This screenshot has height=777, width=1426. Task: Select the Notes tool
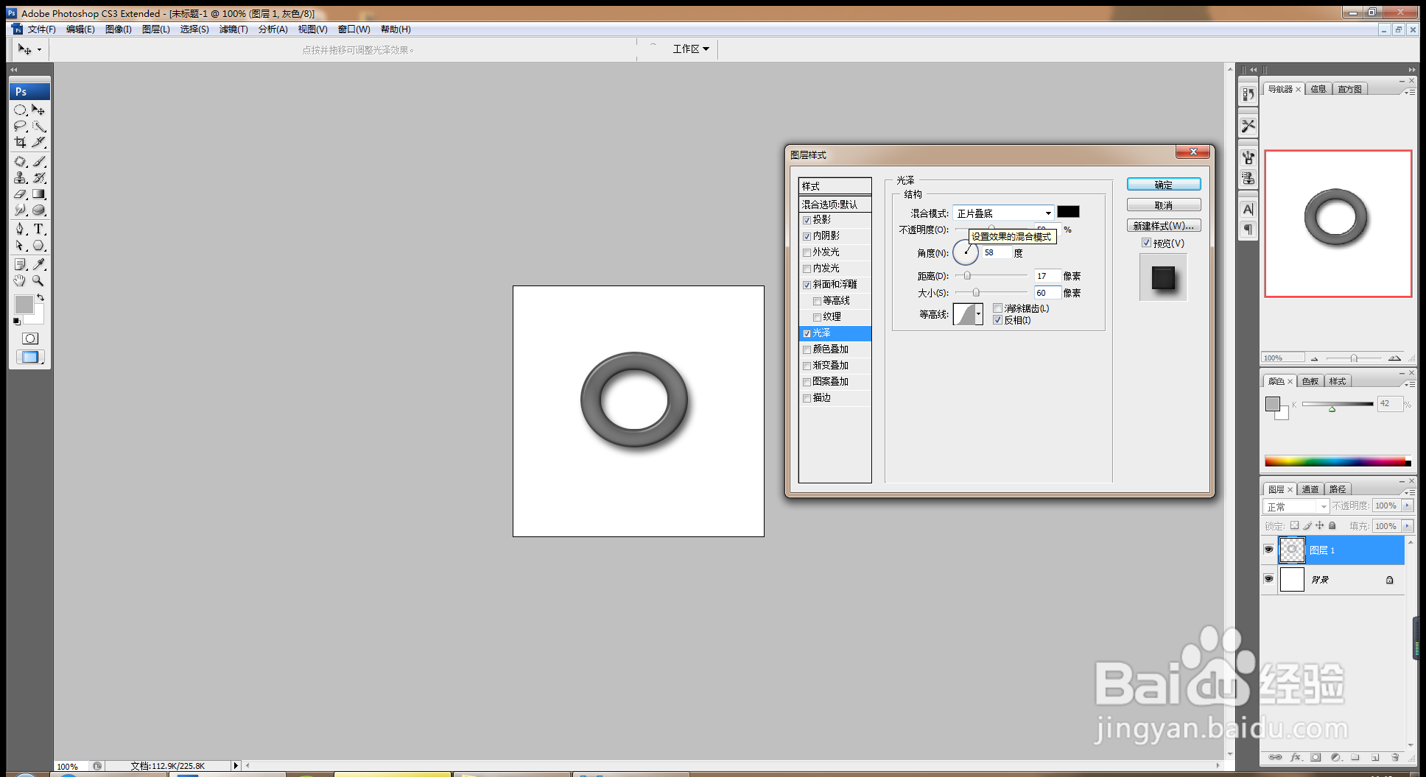point(20,264)
